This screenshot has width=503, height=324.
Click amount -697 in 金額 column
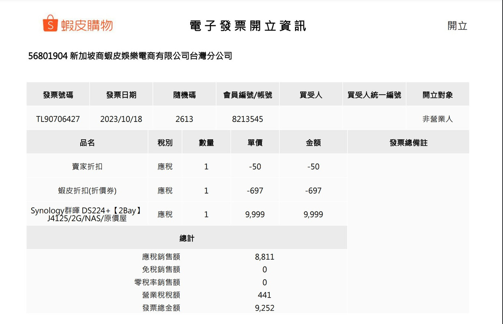pyautogui.click(x=314, y=190)
